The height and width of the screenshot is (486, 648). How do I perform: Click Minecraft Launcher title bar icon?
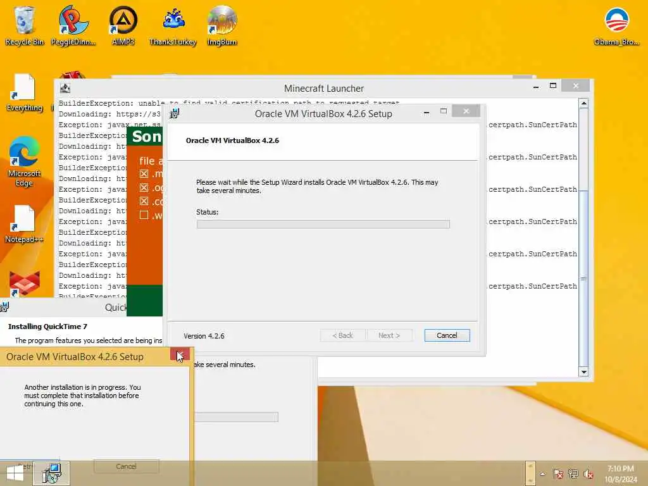[65, 88]
